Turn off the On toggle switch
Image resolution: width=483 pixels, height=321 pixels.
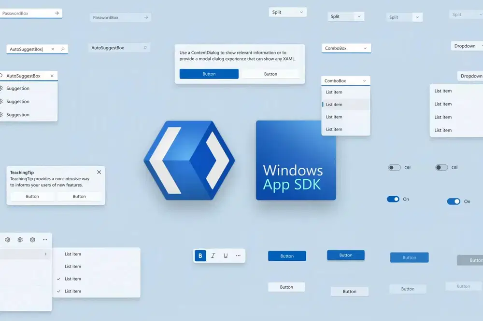click(392, 199)
